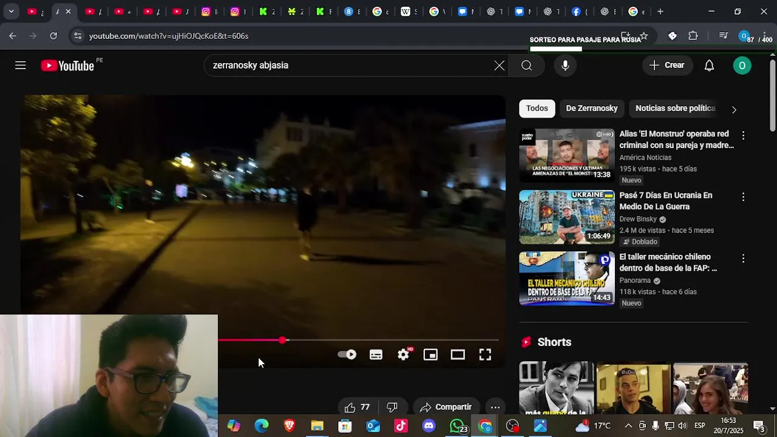Screen dimensions: 777x437
Task: Open Microsoft Edge from taskbar
Action: pyautogui.click(x=262, y=426)
